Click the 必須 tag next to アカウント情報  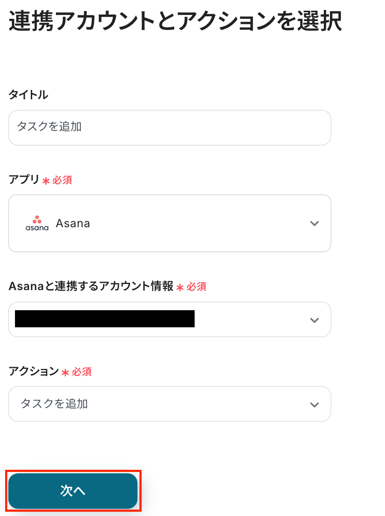(197, 287)
